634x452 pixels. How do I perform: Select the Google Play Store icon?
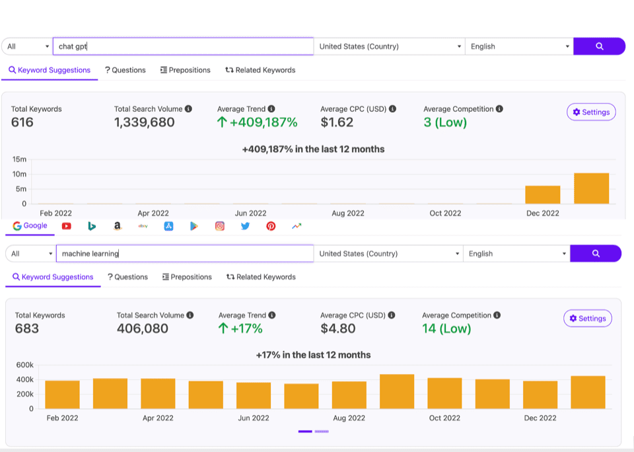[x=194, y=226]
